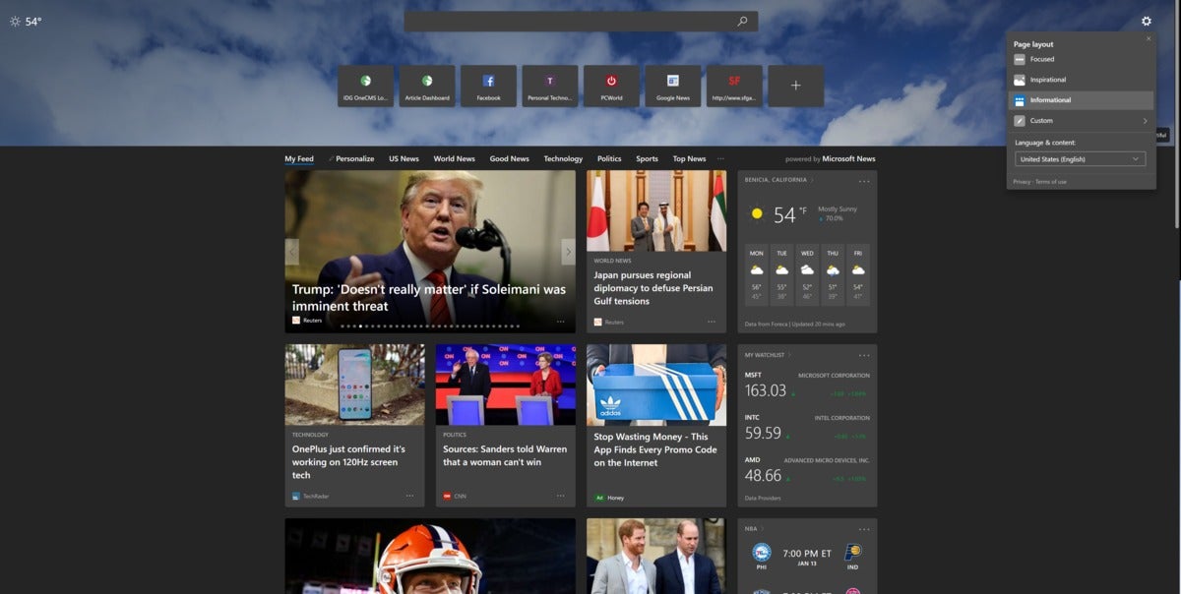Open the Personalize feed tab

pos(352,158)
